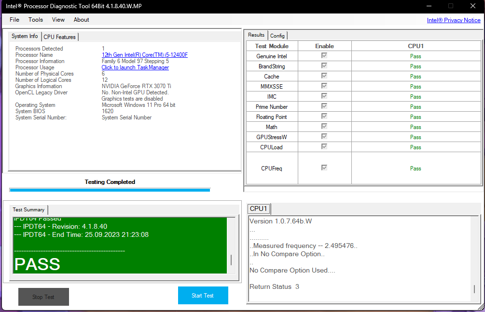Toggle the MMXSSE test checkbox
This screenshot has height=312, width=485.
[x=324, y=86]
